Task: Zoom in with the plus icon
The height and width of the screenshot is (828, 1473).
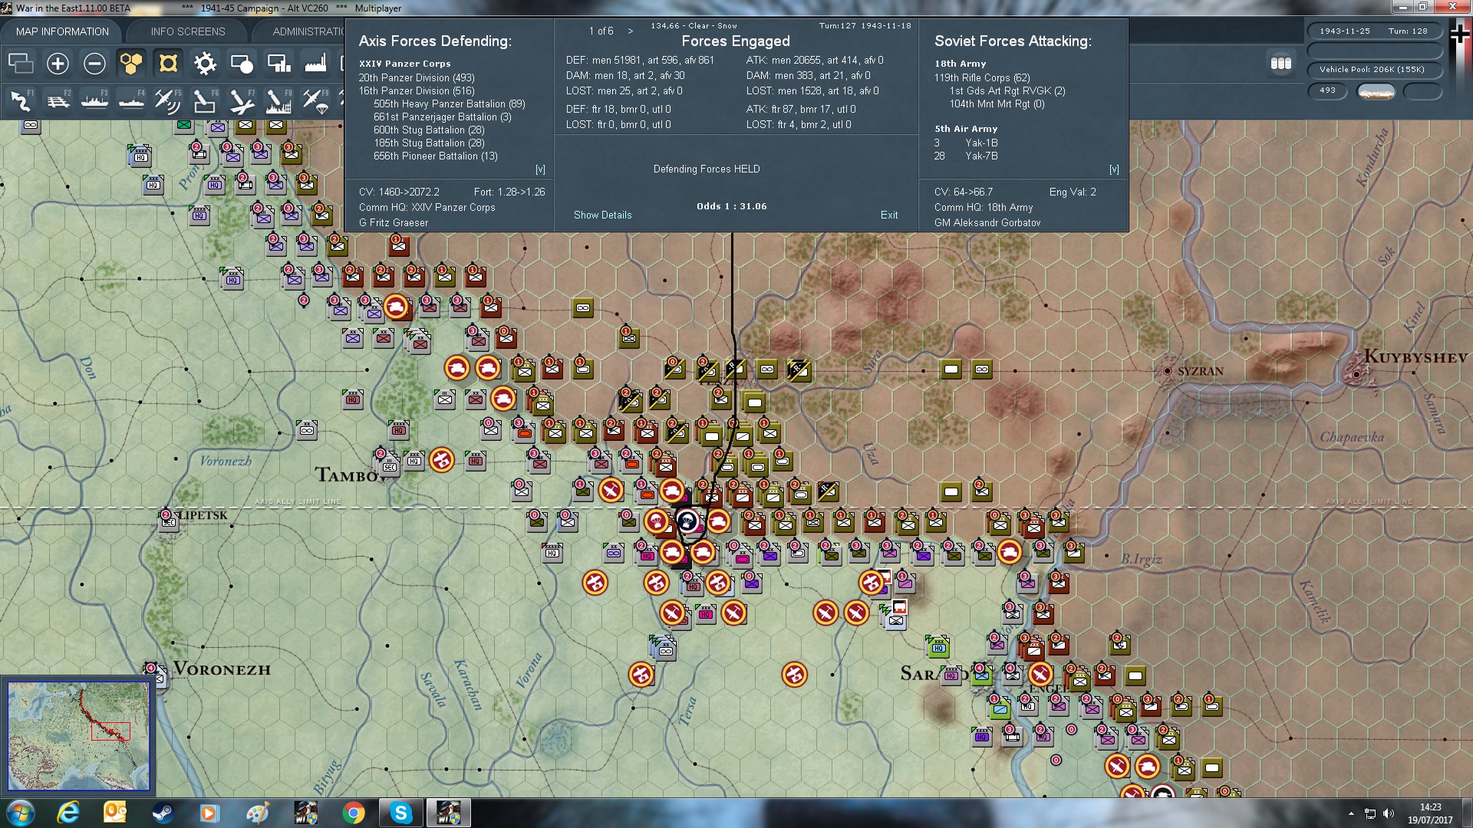Action: (58, 64)
